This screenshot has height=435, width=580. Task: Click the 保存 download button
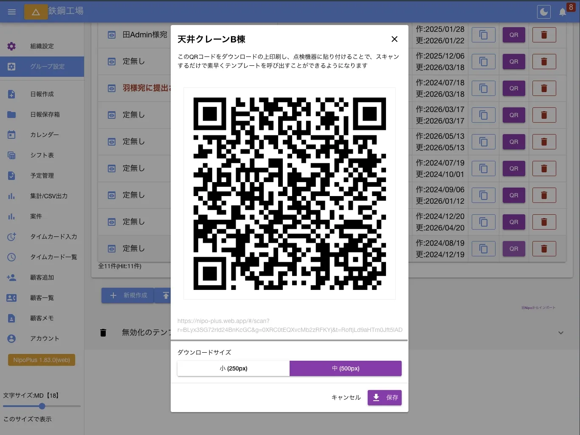click(385, 398)
